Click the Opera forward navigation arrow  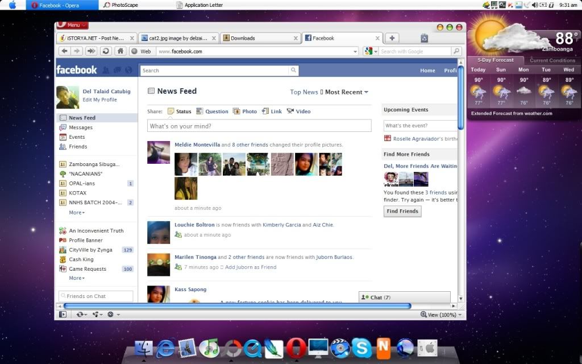click(77, 51)
